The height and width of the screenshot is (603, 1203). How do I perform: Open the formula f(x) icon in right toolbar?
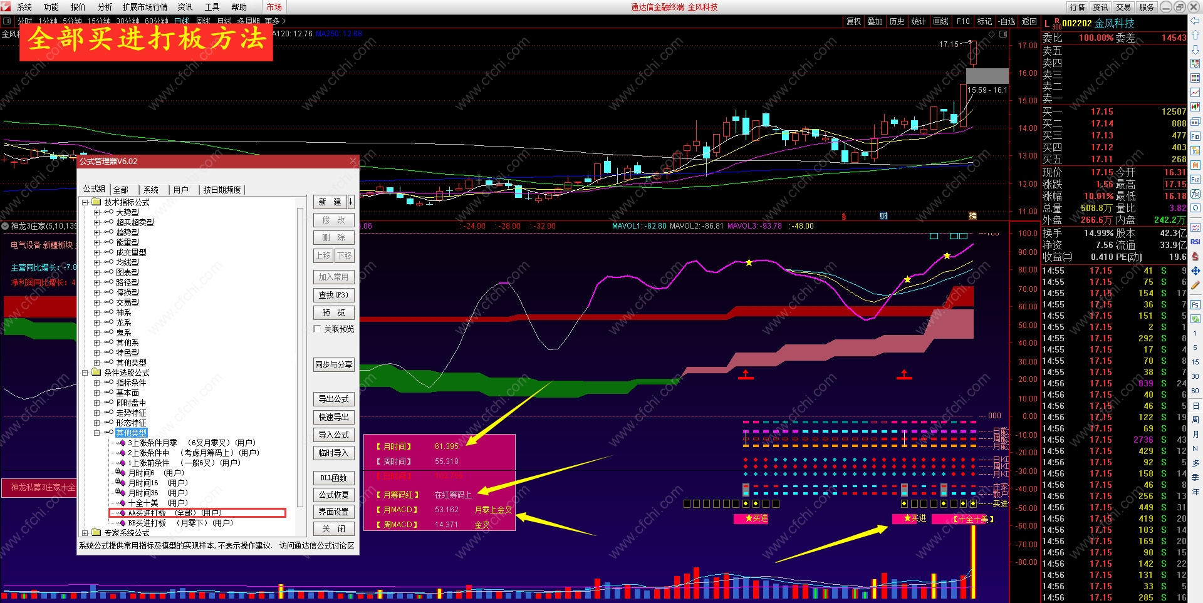[x=1195, y=194]
